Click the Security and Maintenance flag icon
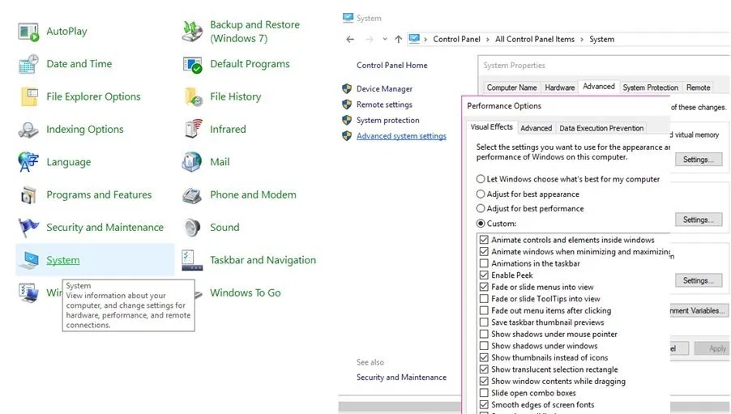This screenshot has height=414, width=731. 29,228
